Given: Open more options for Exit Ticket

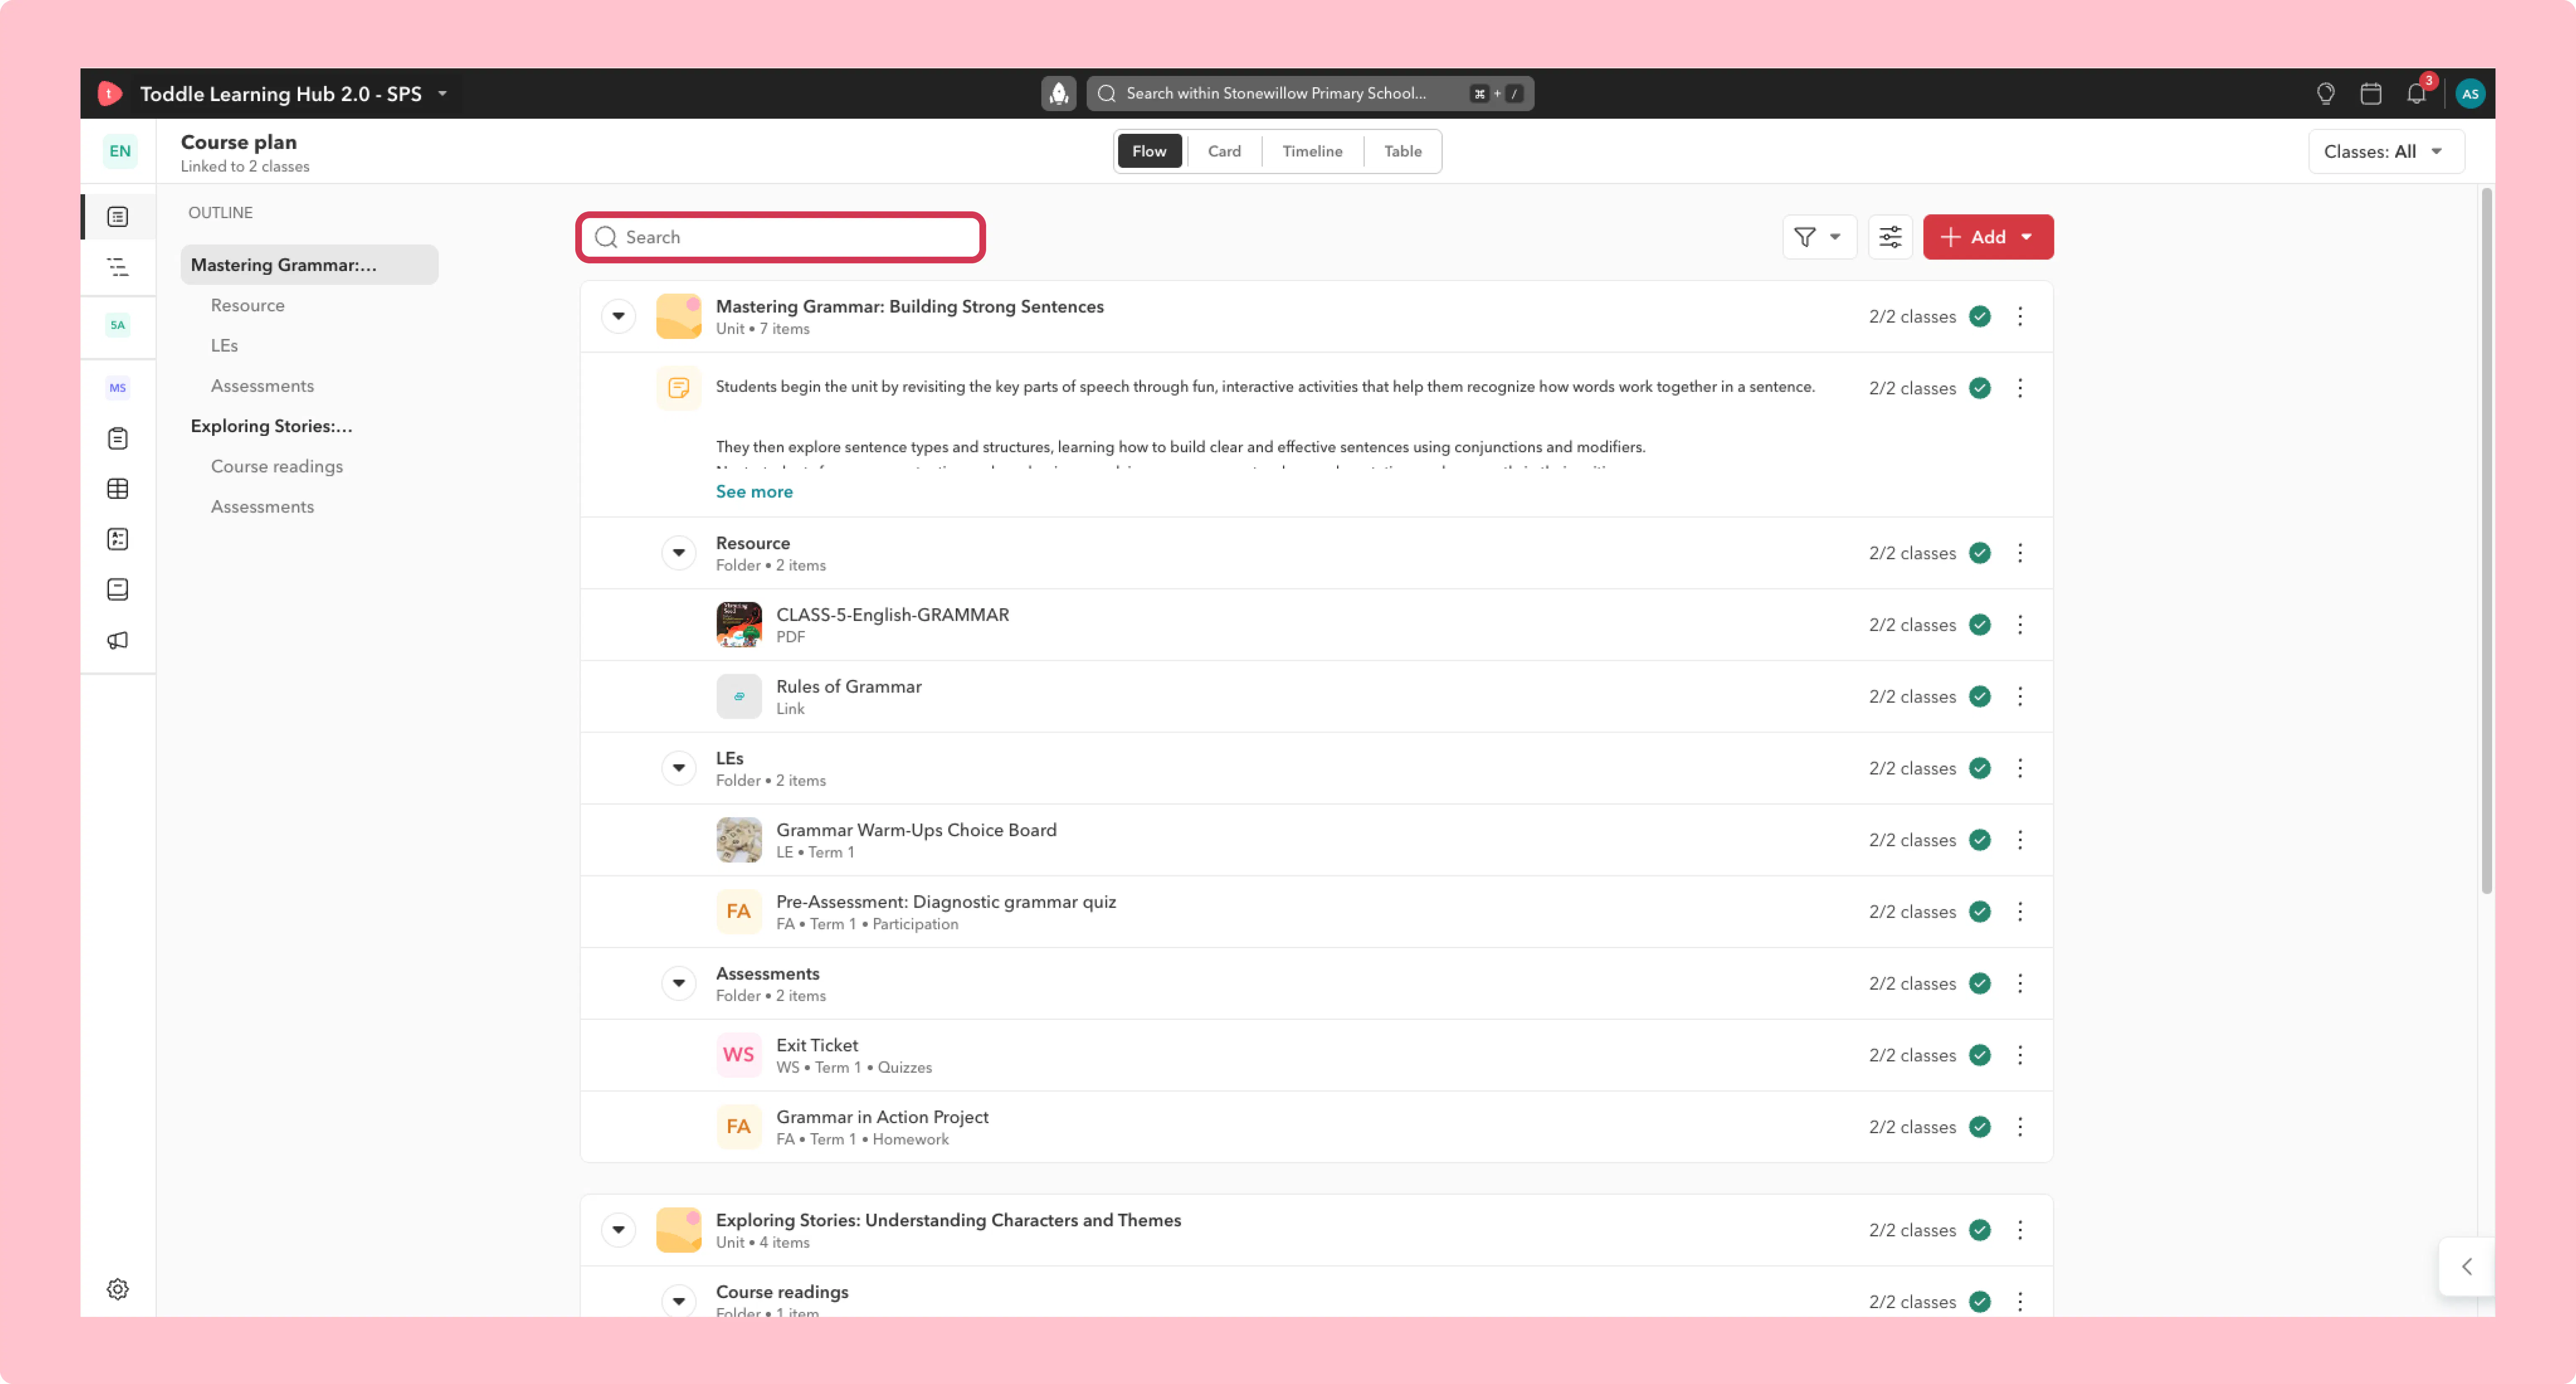Looking at the screenshot, I should [2020, 1055].
